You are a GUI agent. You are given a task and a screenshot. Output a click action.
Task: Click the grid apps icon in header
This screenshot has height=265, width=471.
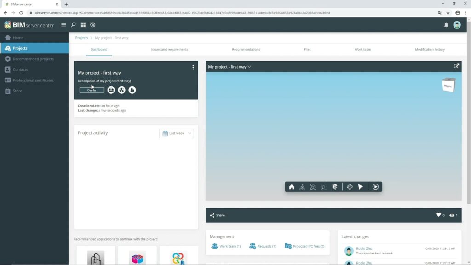tap(83, 25)
